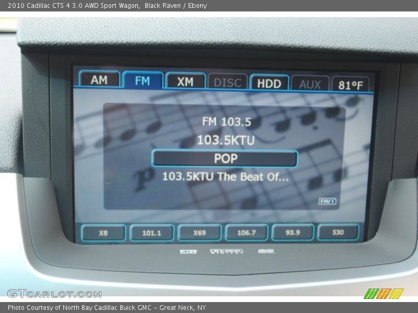Viewport: 418px width, 313px height.
Task: Select the DISC source tab
Action: point(227,81)
